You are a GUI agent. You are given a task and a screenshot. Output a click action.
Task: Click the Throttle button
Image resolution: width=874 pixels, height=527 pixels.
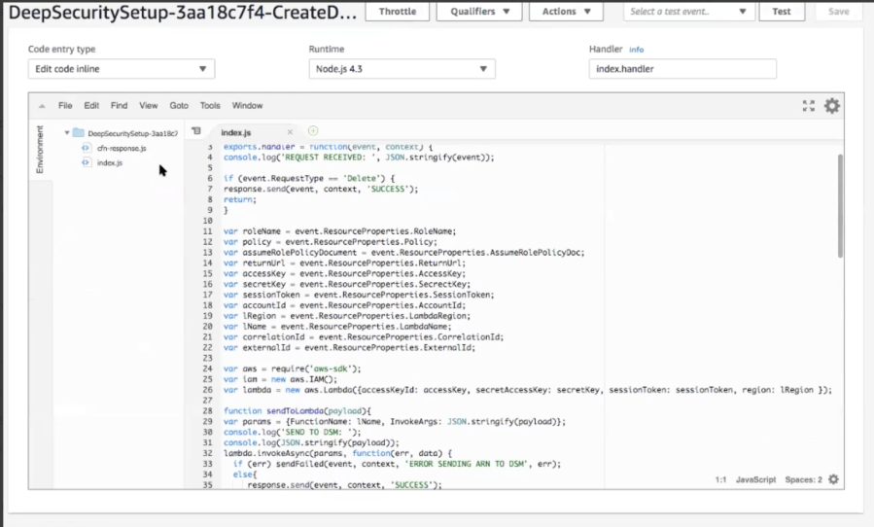[397, 12]
